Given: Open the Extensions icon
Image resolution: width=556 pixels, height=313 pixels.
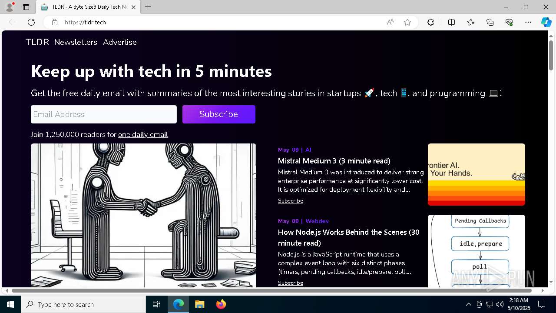Looking at the screenshot, I should coord(430,22).
